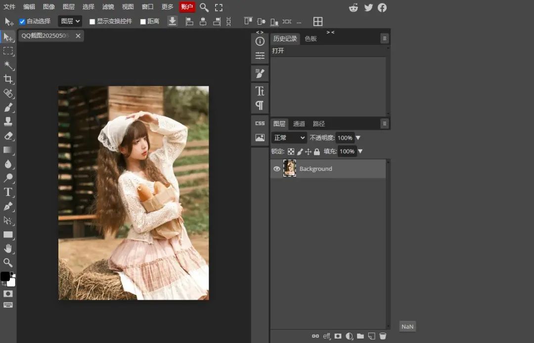
Task: Disable the 自动选择 checkbox
Action: [22, 22]
